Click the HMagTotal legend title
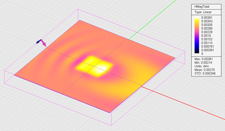This screenshot has width=225, height=131. coord(202,6)
